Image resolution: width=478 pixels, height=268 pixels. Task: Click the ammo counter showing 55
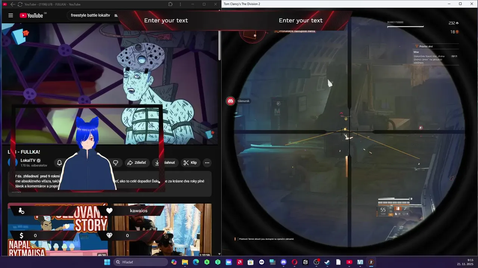pos(383,210)
